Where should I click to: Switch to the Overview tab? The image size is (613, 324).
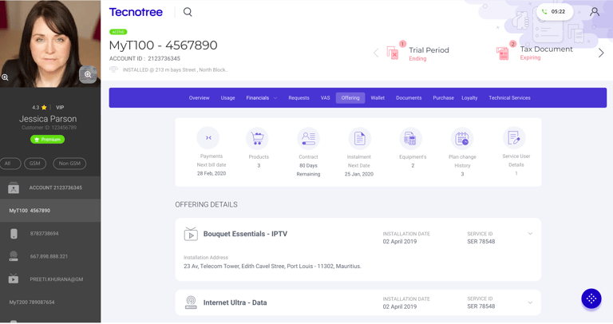click(199, 98)
